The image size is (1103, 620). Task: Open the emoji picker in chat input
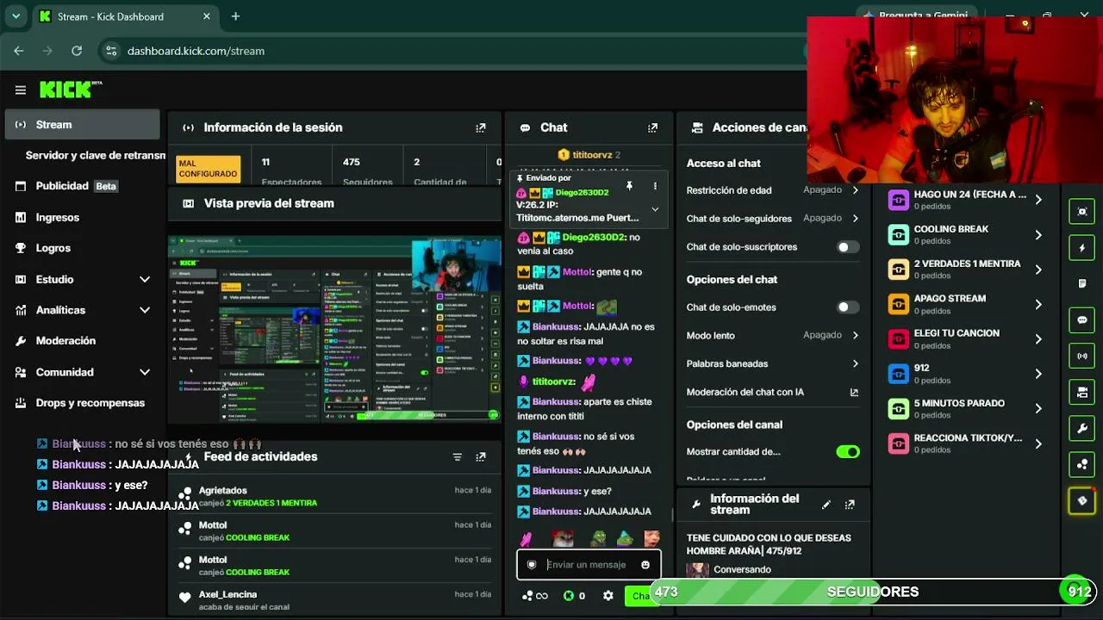[x=645, y=565]
